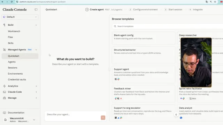Select the Support agent template
The height and width of the screenshot is (125, 223).
pos(144,74)
